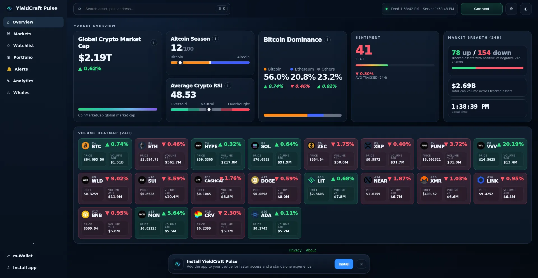Click the CASHCAT coin icon
This screenshot has height=278, width=538.
pyautogui.click(x=198, y=180)
